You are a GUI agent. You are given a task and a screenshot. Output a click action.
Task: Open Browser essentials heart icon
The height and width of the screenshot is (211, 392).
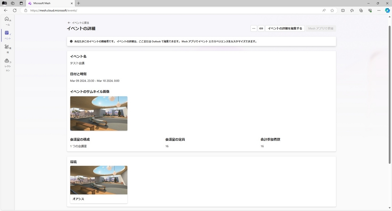click(370, 10)
